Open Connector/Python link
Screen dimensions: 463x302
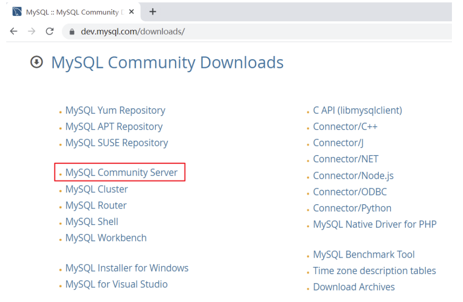pos(352,208)
